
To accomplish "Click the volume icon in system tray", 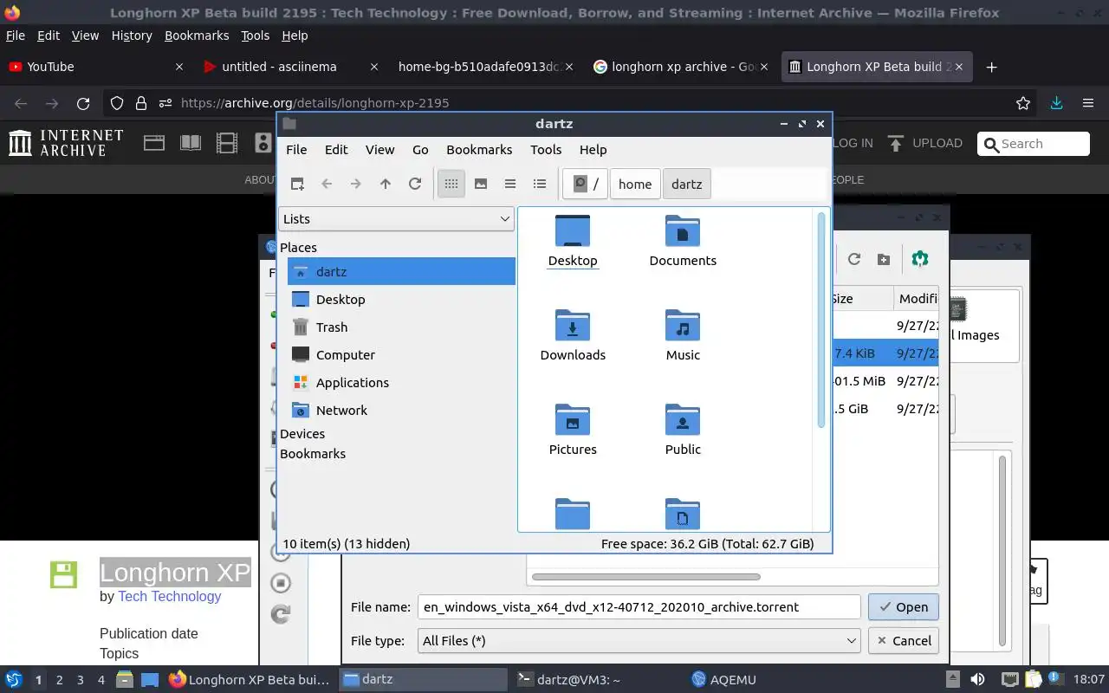I will pos(977,680).
